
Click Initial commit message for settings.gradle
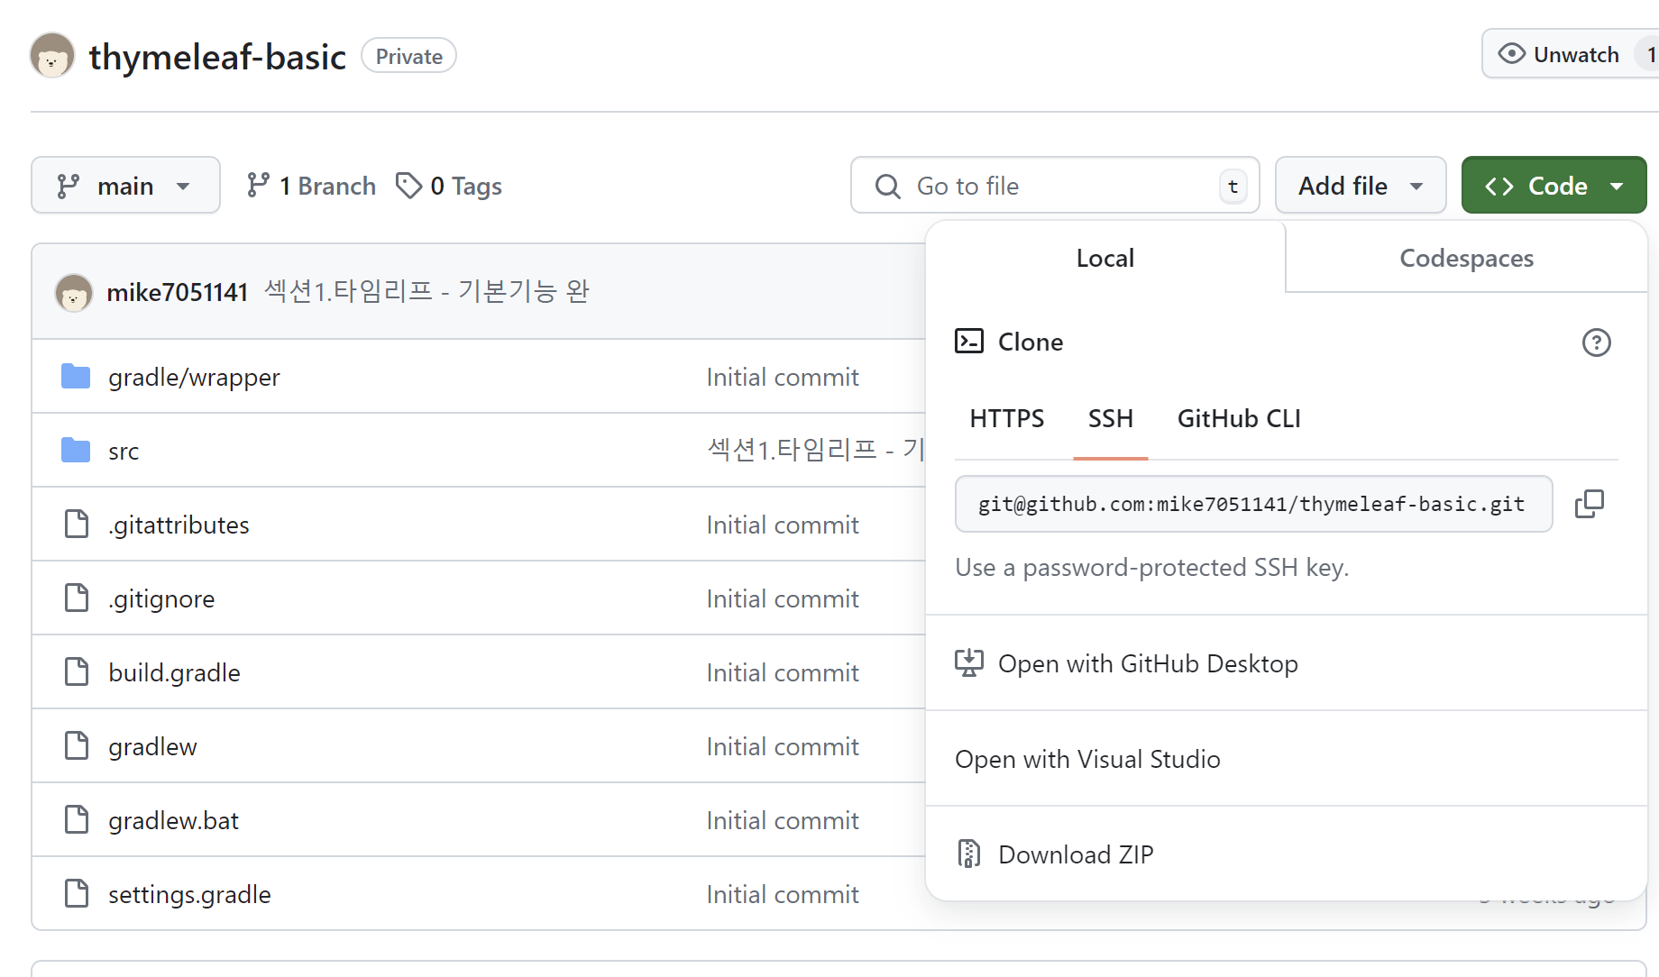click(x=783, y=894)
